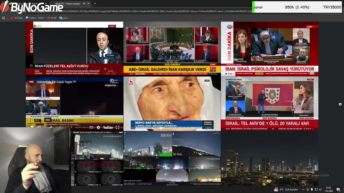Select the Haifa/Tel-Aviv multi-camera tile
This screenshot has height=193, width=344.
[172, 158]
